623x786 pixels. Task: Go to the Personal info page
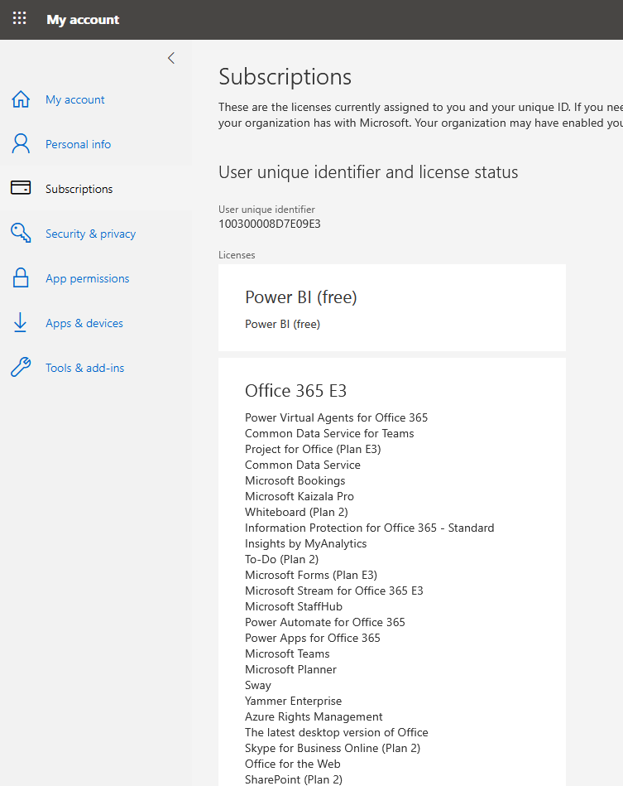coord(78,144)
